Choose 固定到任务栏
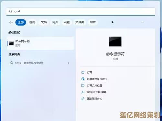Viewport: 162px width, 121px height. tap(94, 99)
